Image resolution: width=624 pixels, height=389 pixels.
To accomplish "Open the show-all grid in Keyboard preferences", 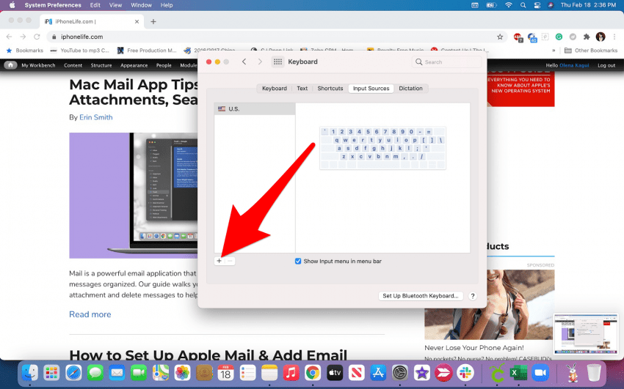I will [x=277, y=62].
